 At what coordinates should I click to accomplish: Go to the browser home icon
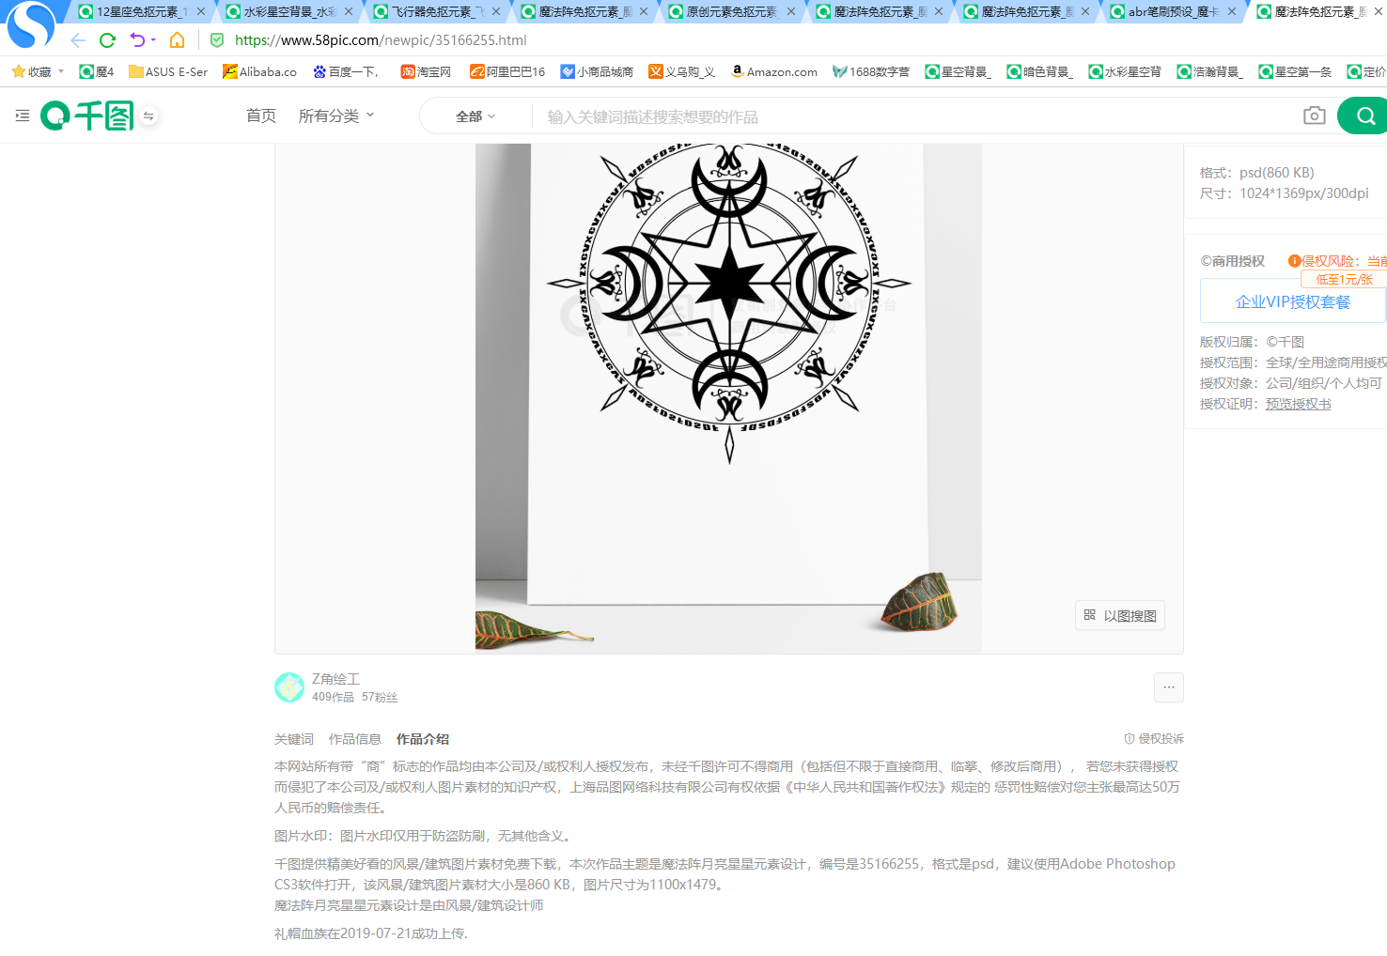coord(177,40)
